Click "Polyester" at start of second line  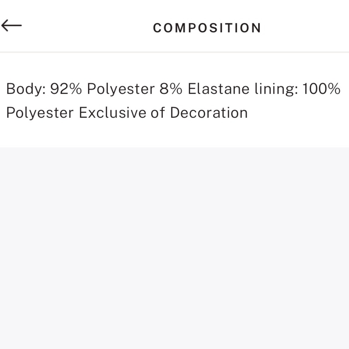point(40,113)
